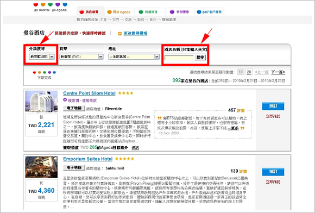The height and width of the screenshot is (213, 315).
Task: Click the purple circle discount icon
Action: point(65,99)
